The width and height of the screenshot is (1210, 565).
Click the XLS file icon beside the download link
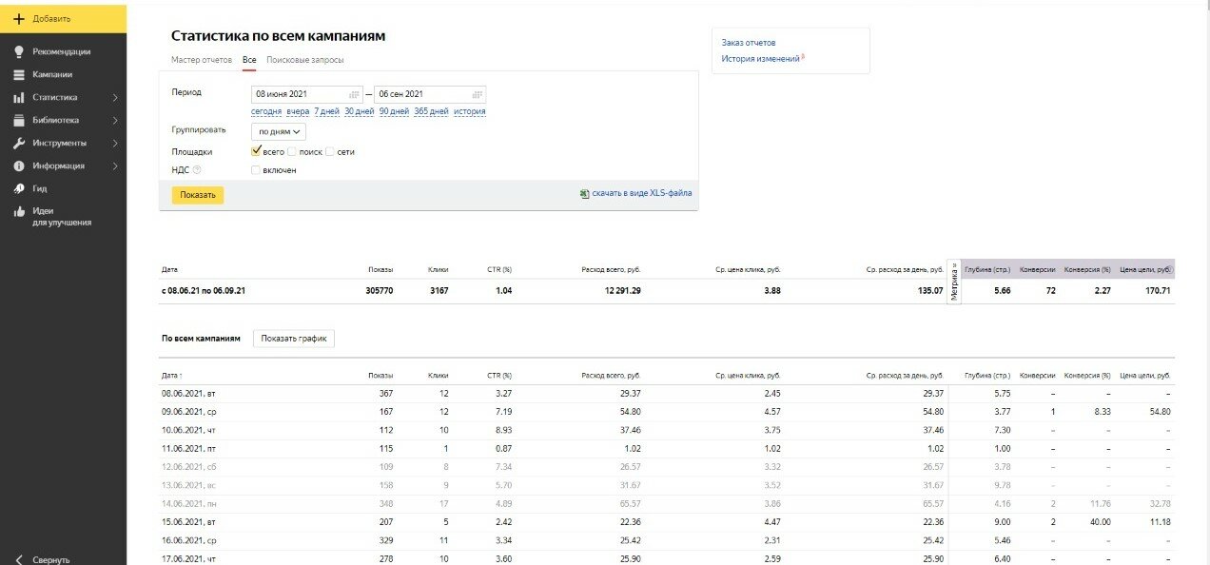tap(584, 193)
